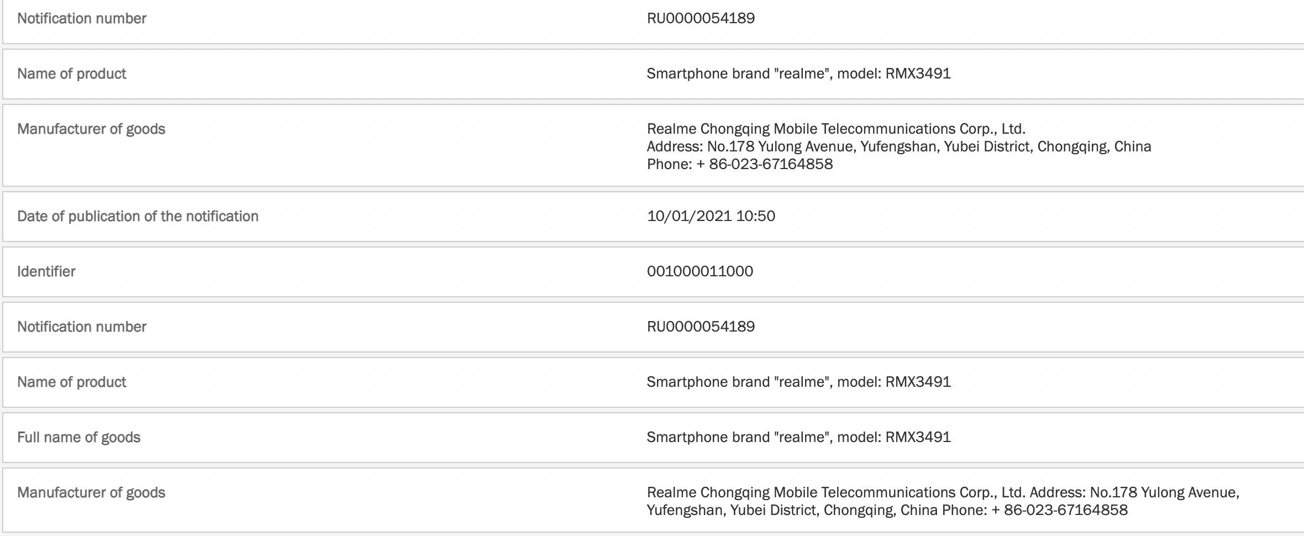This screenshot has width=1304, height=536.
Task: Click Name of product label above Full name
Action: pyautogui.click(x=72, y=382)
